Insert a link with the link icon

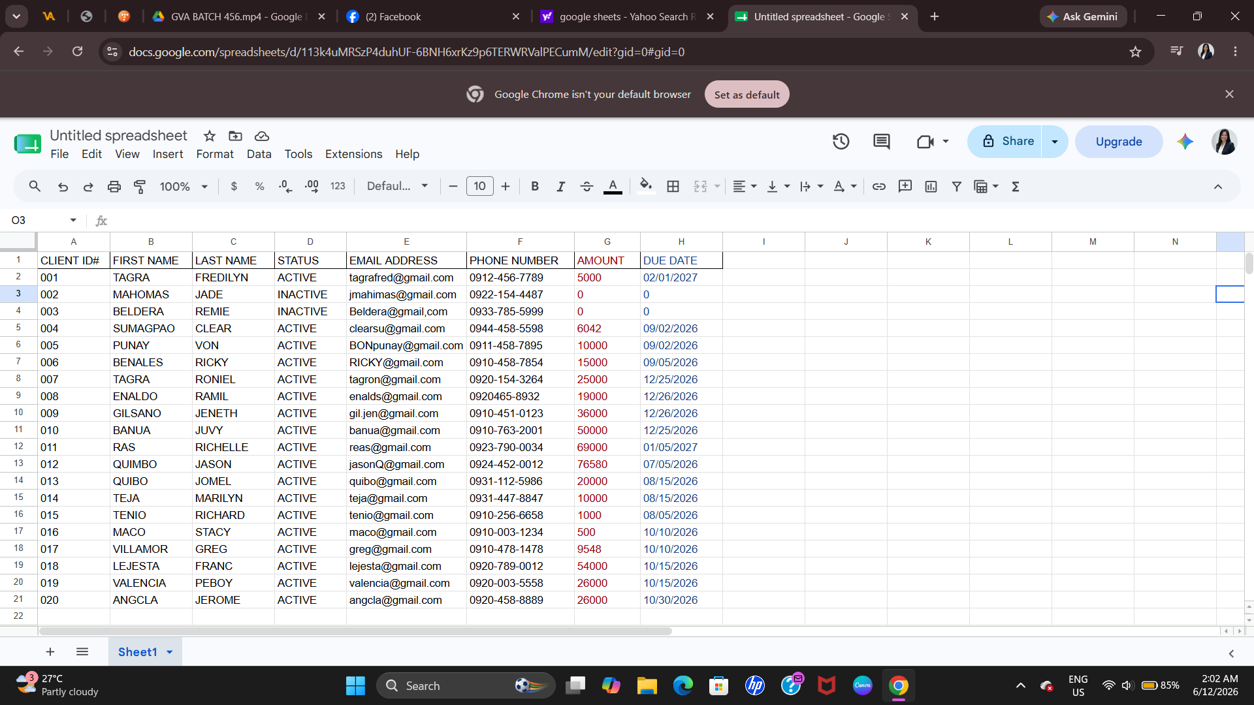point(879,187)
